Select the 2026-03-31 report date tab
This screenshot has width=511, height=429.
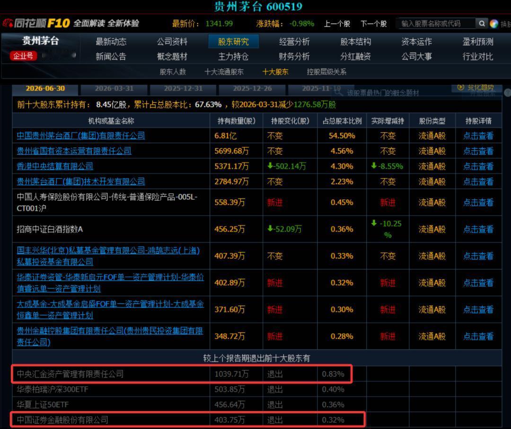pos(114,89)
